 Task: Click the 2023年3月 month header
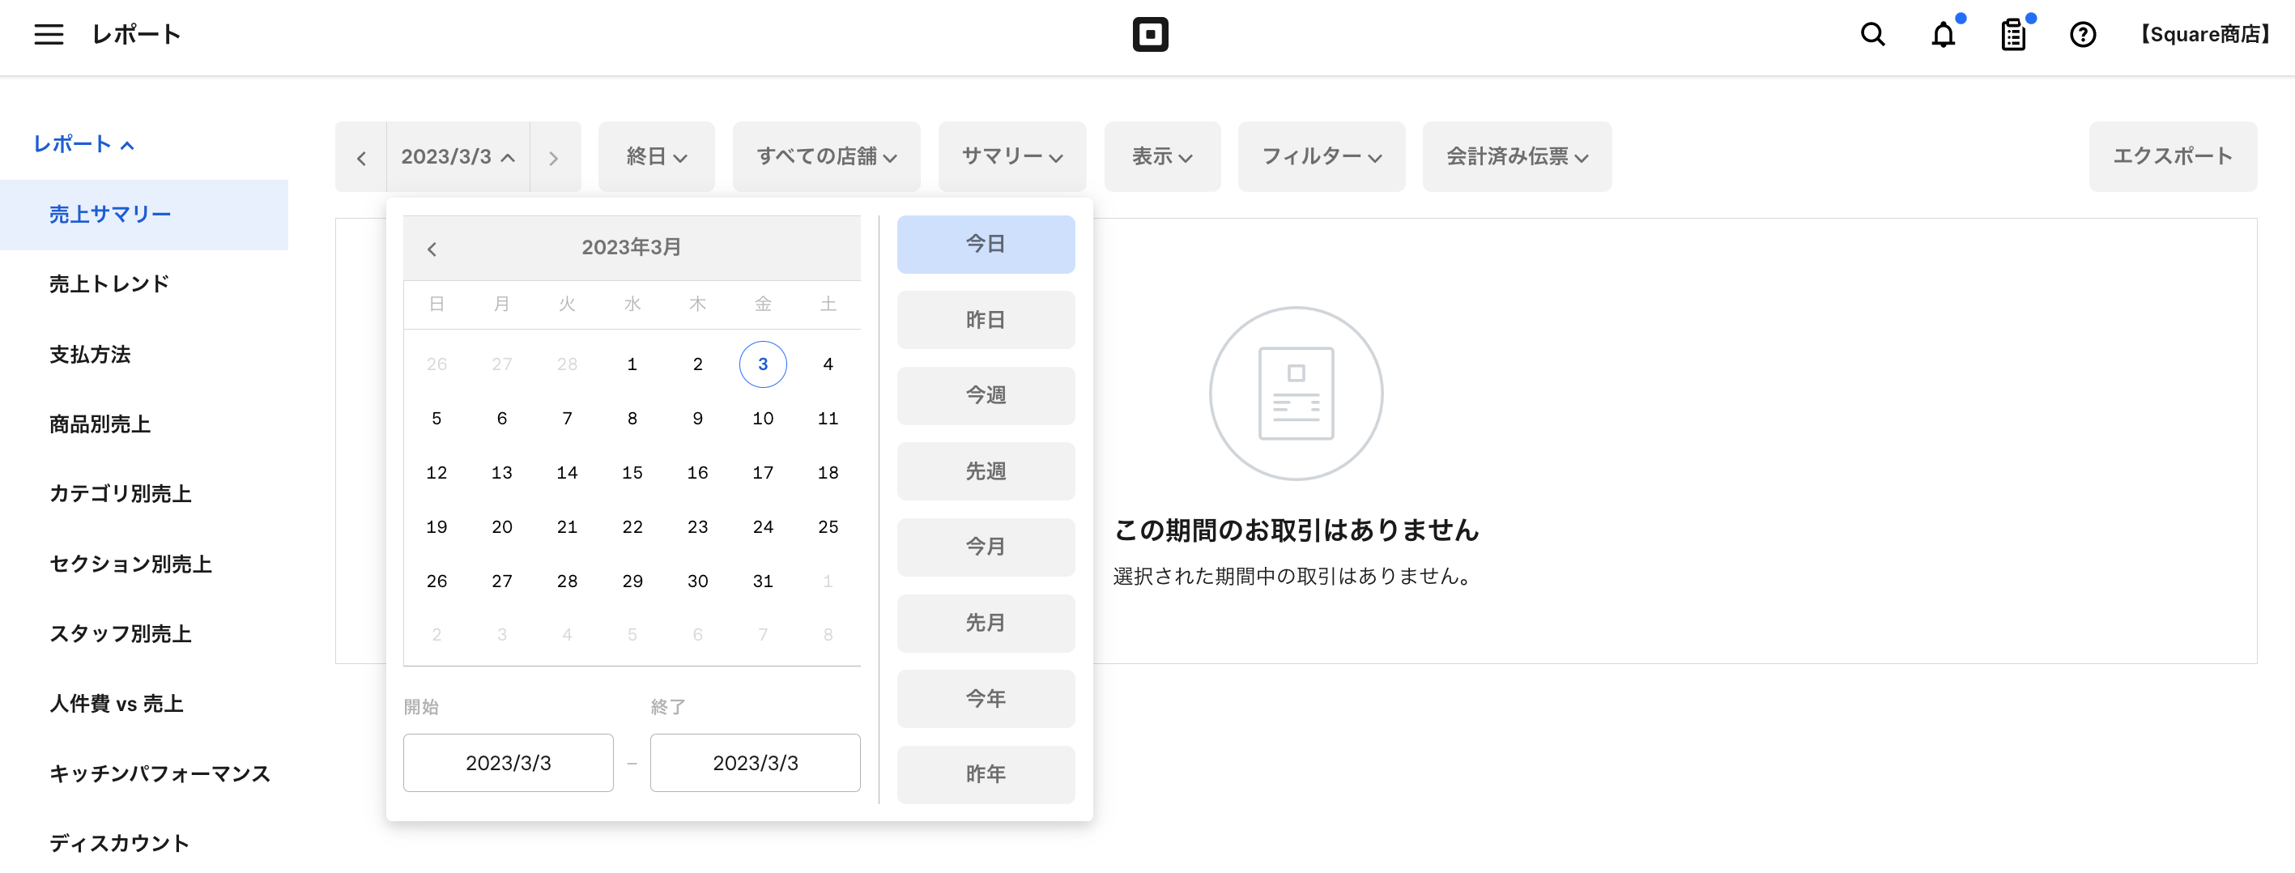[632, 248]
